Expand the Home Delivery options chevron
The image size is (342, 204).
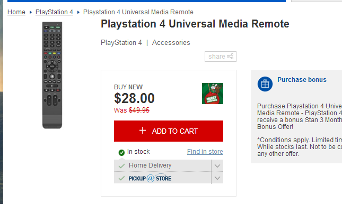click(217, 166)
